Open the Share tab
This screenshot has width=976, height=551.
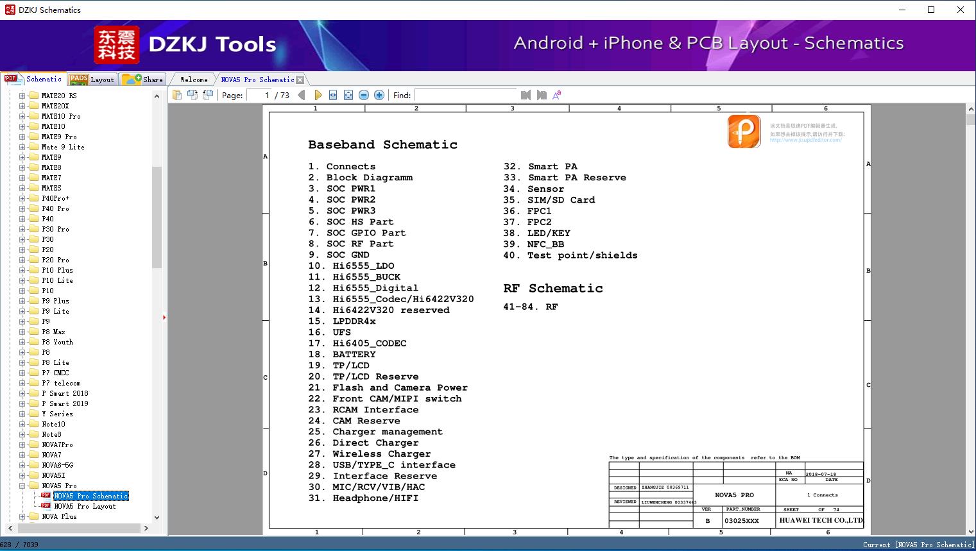142,80
